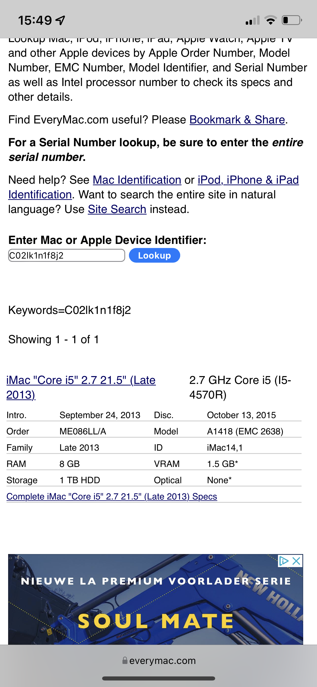317x687 pixels.
Task: Tap the Wi-Fi icon in the status bar
Action: coord(270,20)
